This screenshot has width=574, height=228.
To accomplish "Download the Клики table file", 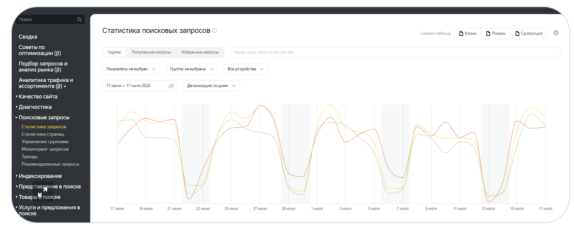I will pyautogui.click(x=468, y=33).
